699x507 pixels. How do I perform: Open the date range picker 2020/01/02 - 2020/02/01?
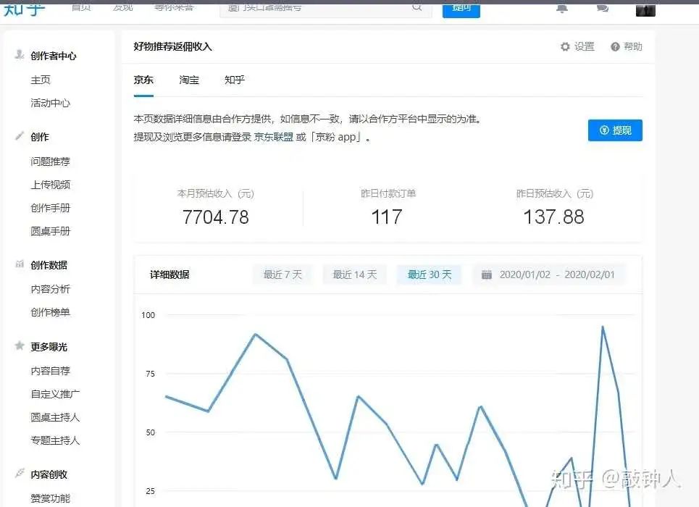(549, 275)
